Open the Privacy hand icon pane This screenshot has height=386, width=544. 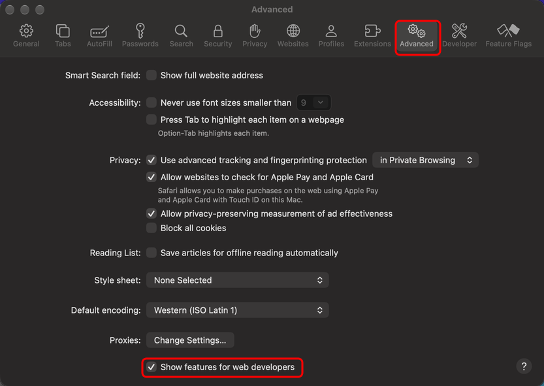click(255, 36)
